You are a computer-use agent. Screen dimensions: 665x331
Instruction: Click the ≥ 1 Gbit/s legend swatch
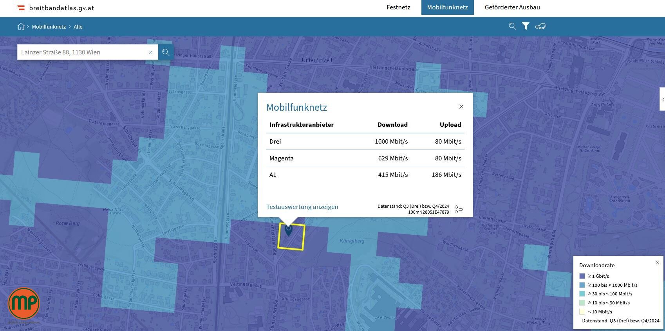click(x=582, y=276)
